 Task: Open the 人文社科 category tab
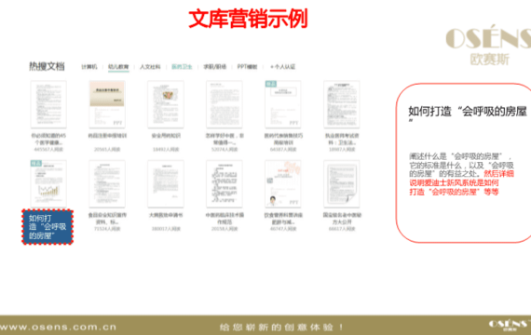pyautogui.click(x=150, y=67)
